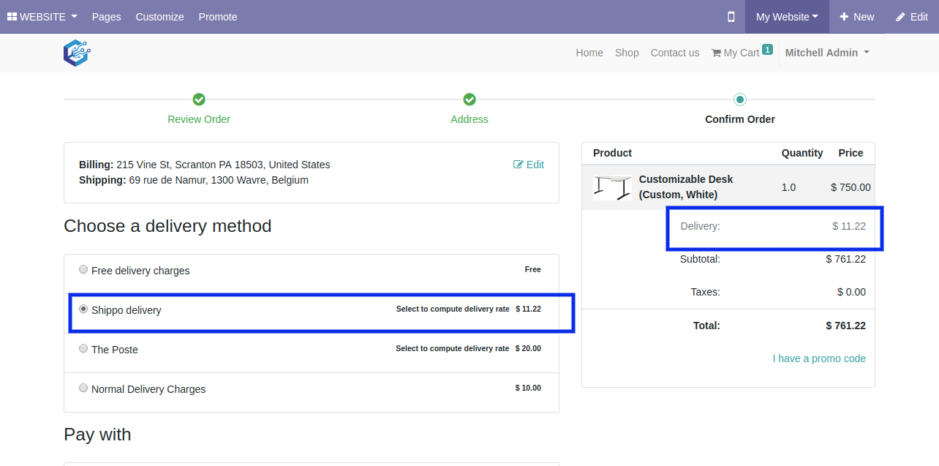The width and height of the screenshot is (939, 466).
Task: Open the Contact us page
Action: 675,53
